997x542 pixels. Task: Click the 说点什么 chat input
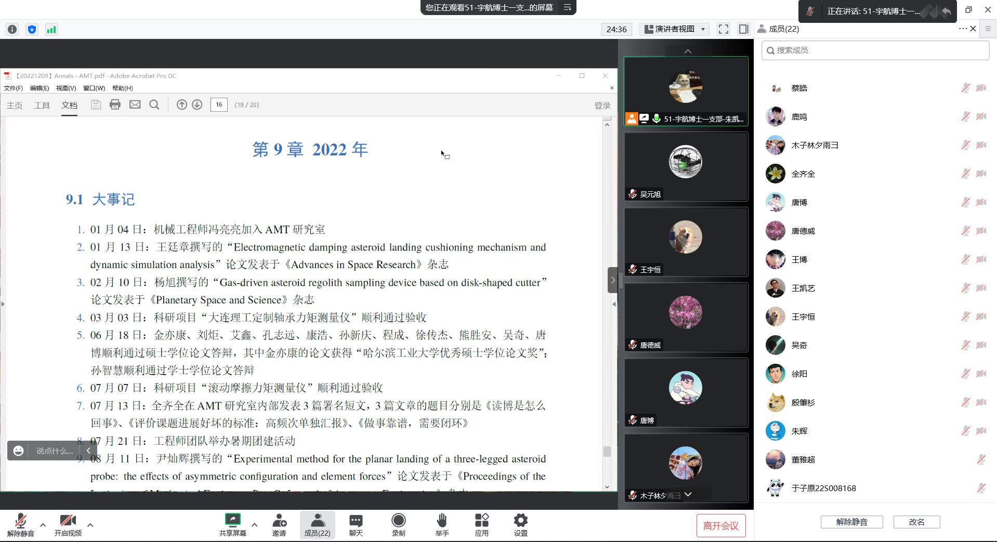click(x=55, y=451)
